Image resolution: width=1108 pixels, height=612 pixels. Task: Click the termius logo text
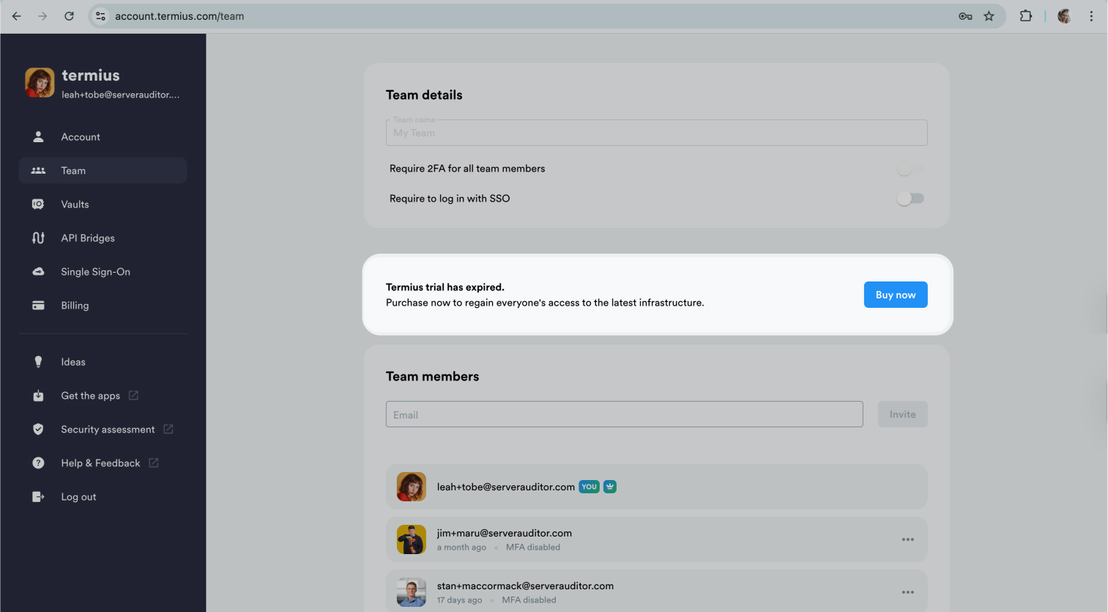coord(91,75)
